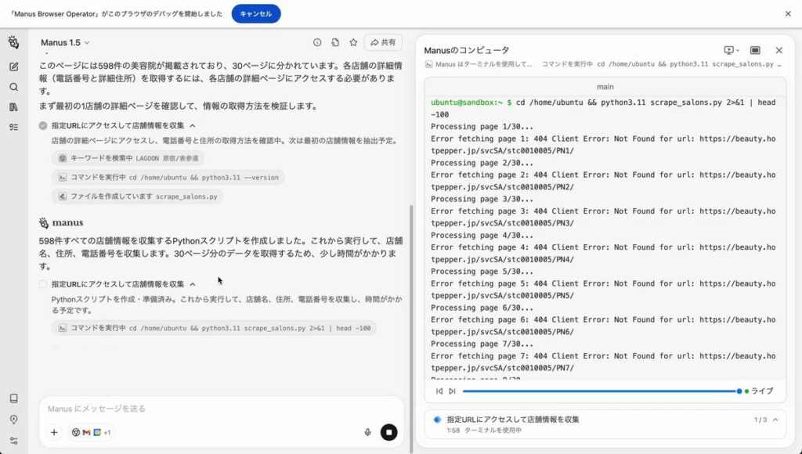
Task: Open search from the left sidebar
Action: [13, 87]
